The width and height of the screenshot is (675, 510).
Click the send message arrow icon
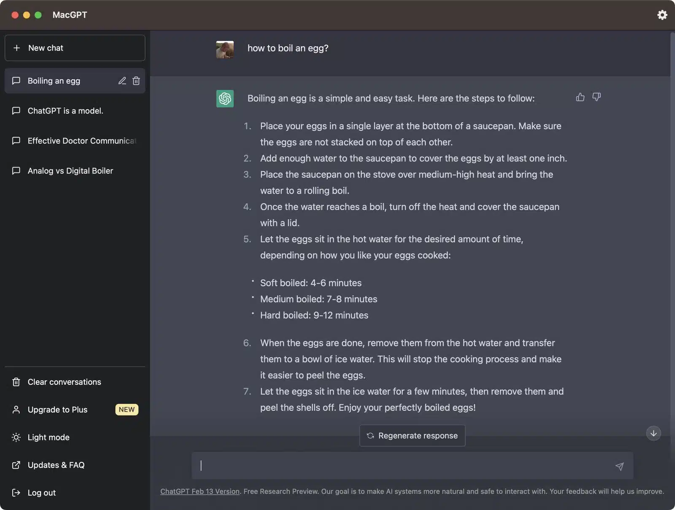click(618, 466)
